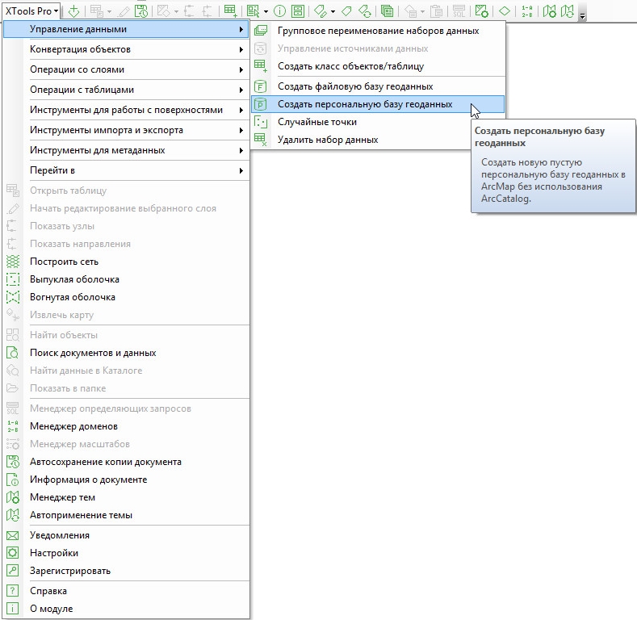Click the Concave Hull icon (Вогнутая оболочка)
This screenshot has width=637, height=620.
click(12, 297)
